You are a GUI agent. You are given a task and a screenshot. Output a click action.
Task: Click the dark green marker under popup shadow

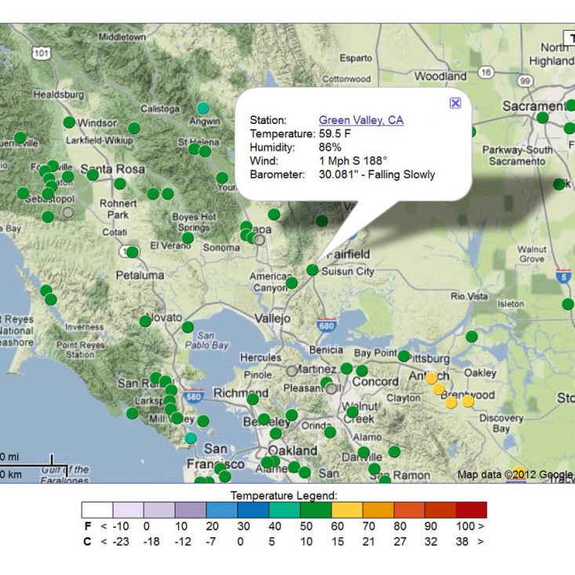click(322, 220)
